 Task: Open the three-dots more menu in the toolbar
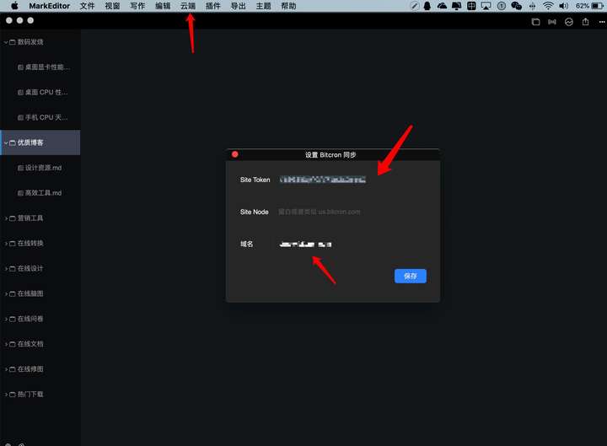click(x=602, y=22)
